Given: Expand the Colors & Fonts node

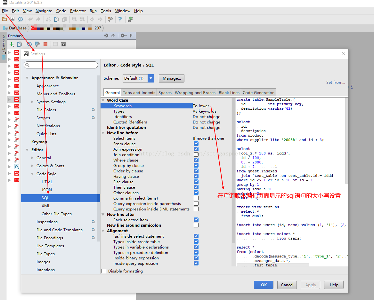Looking at the screenshot, I should 32,166.
